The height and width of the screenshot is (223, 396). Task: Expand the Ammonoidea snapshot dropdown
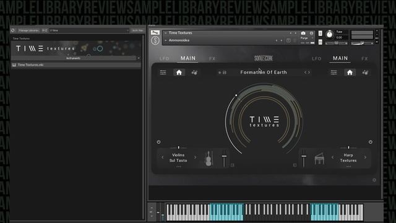[x=166, y=40]
